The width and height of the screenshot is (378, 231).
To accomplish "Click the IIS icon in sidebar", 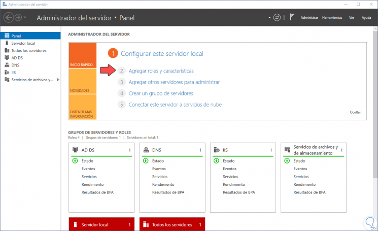I will [6, 72].
